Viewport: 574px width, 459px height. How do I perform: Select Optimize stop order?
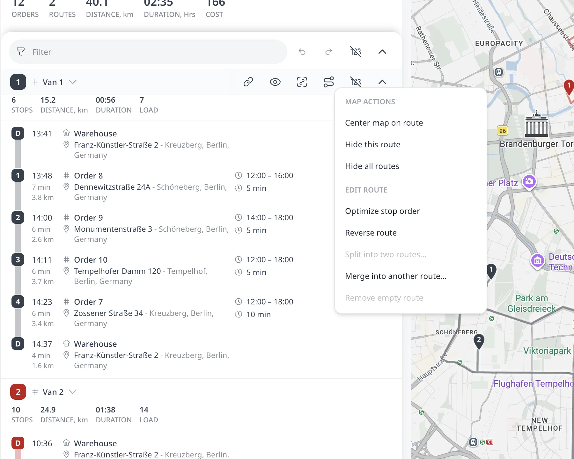[x=382, y=211]
